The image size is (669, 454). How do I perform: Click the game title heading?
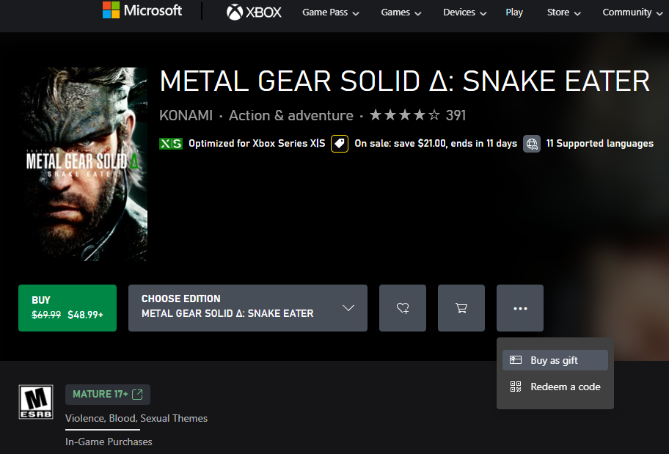[404, 81]
